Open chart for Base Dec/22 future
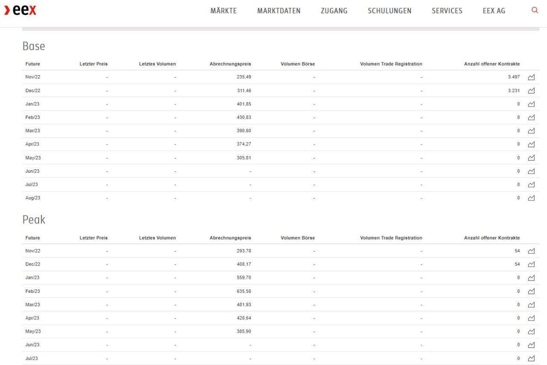This screenshot has width=547, height=365. pyautogui.click(x=531, y=90)
